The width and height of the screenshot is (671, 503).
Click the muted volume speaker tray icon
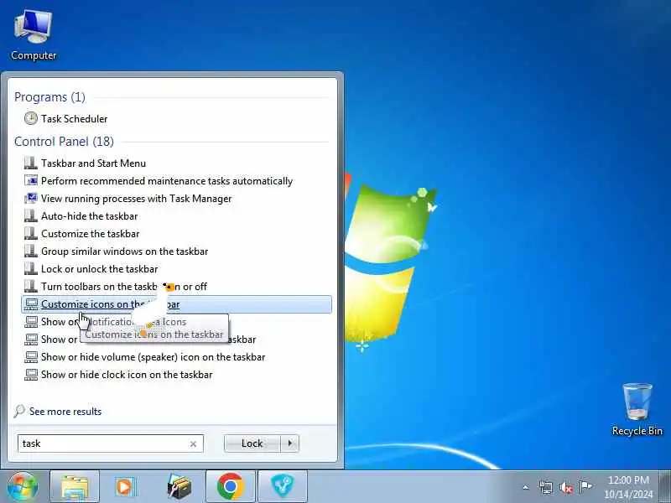tap(565, 487)
